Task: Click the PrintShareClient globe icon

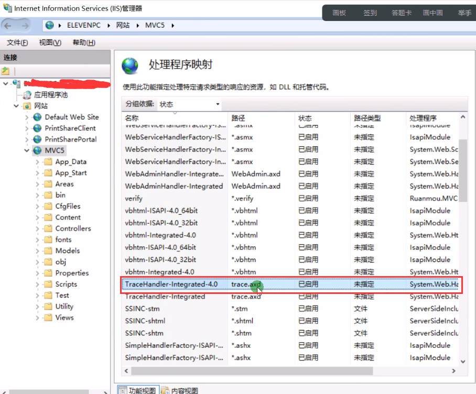Action: pyautogui.click(x=37, y=128)
